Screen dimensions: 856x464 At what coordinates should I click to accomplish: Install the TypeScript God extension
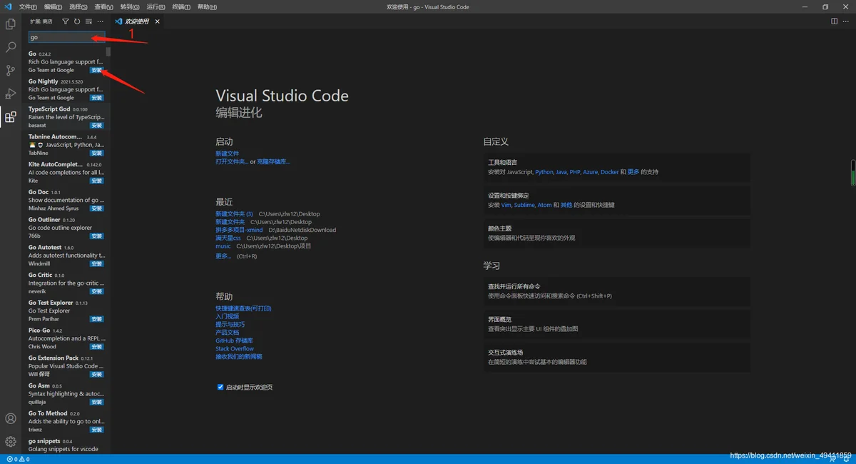[97, 126]
